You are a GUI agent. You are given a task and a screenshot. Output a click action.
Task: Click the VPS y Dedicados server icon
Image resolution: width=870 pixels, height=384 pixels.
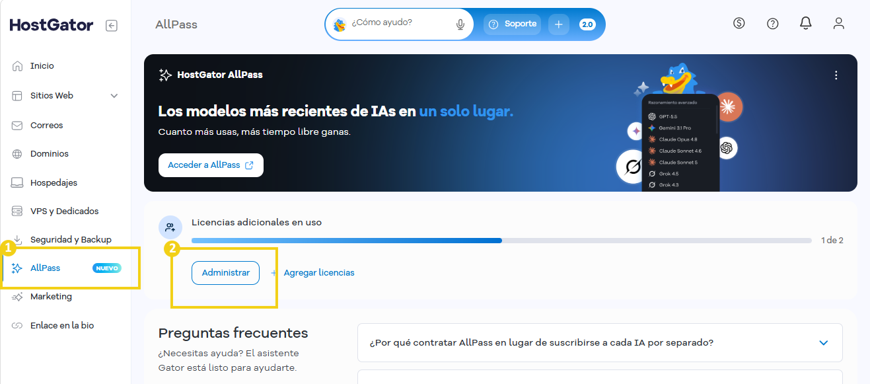point(18,211)
